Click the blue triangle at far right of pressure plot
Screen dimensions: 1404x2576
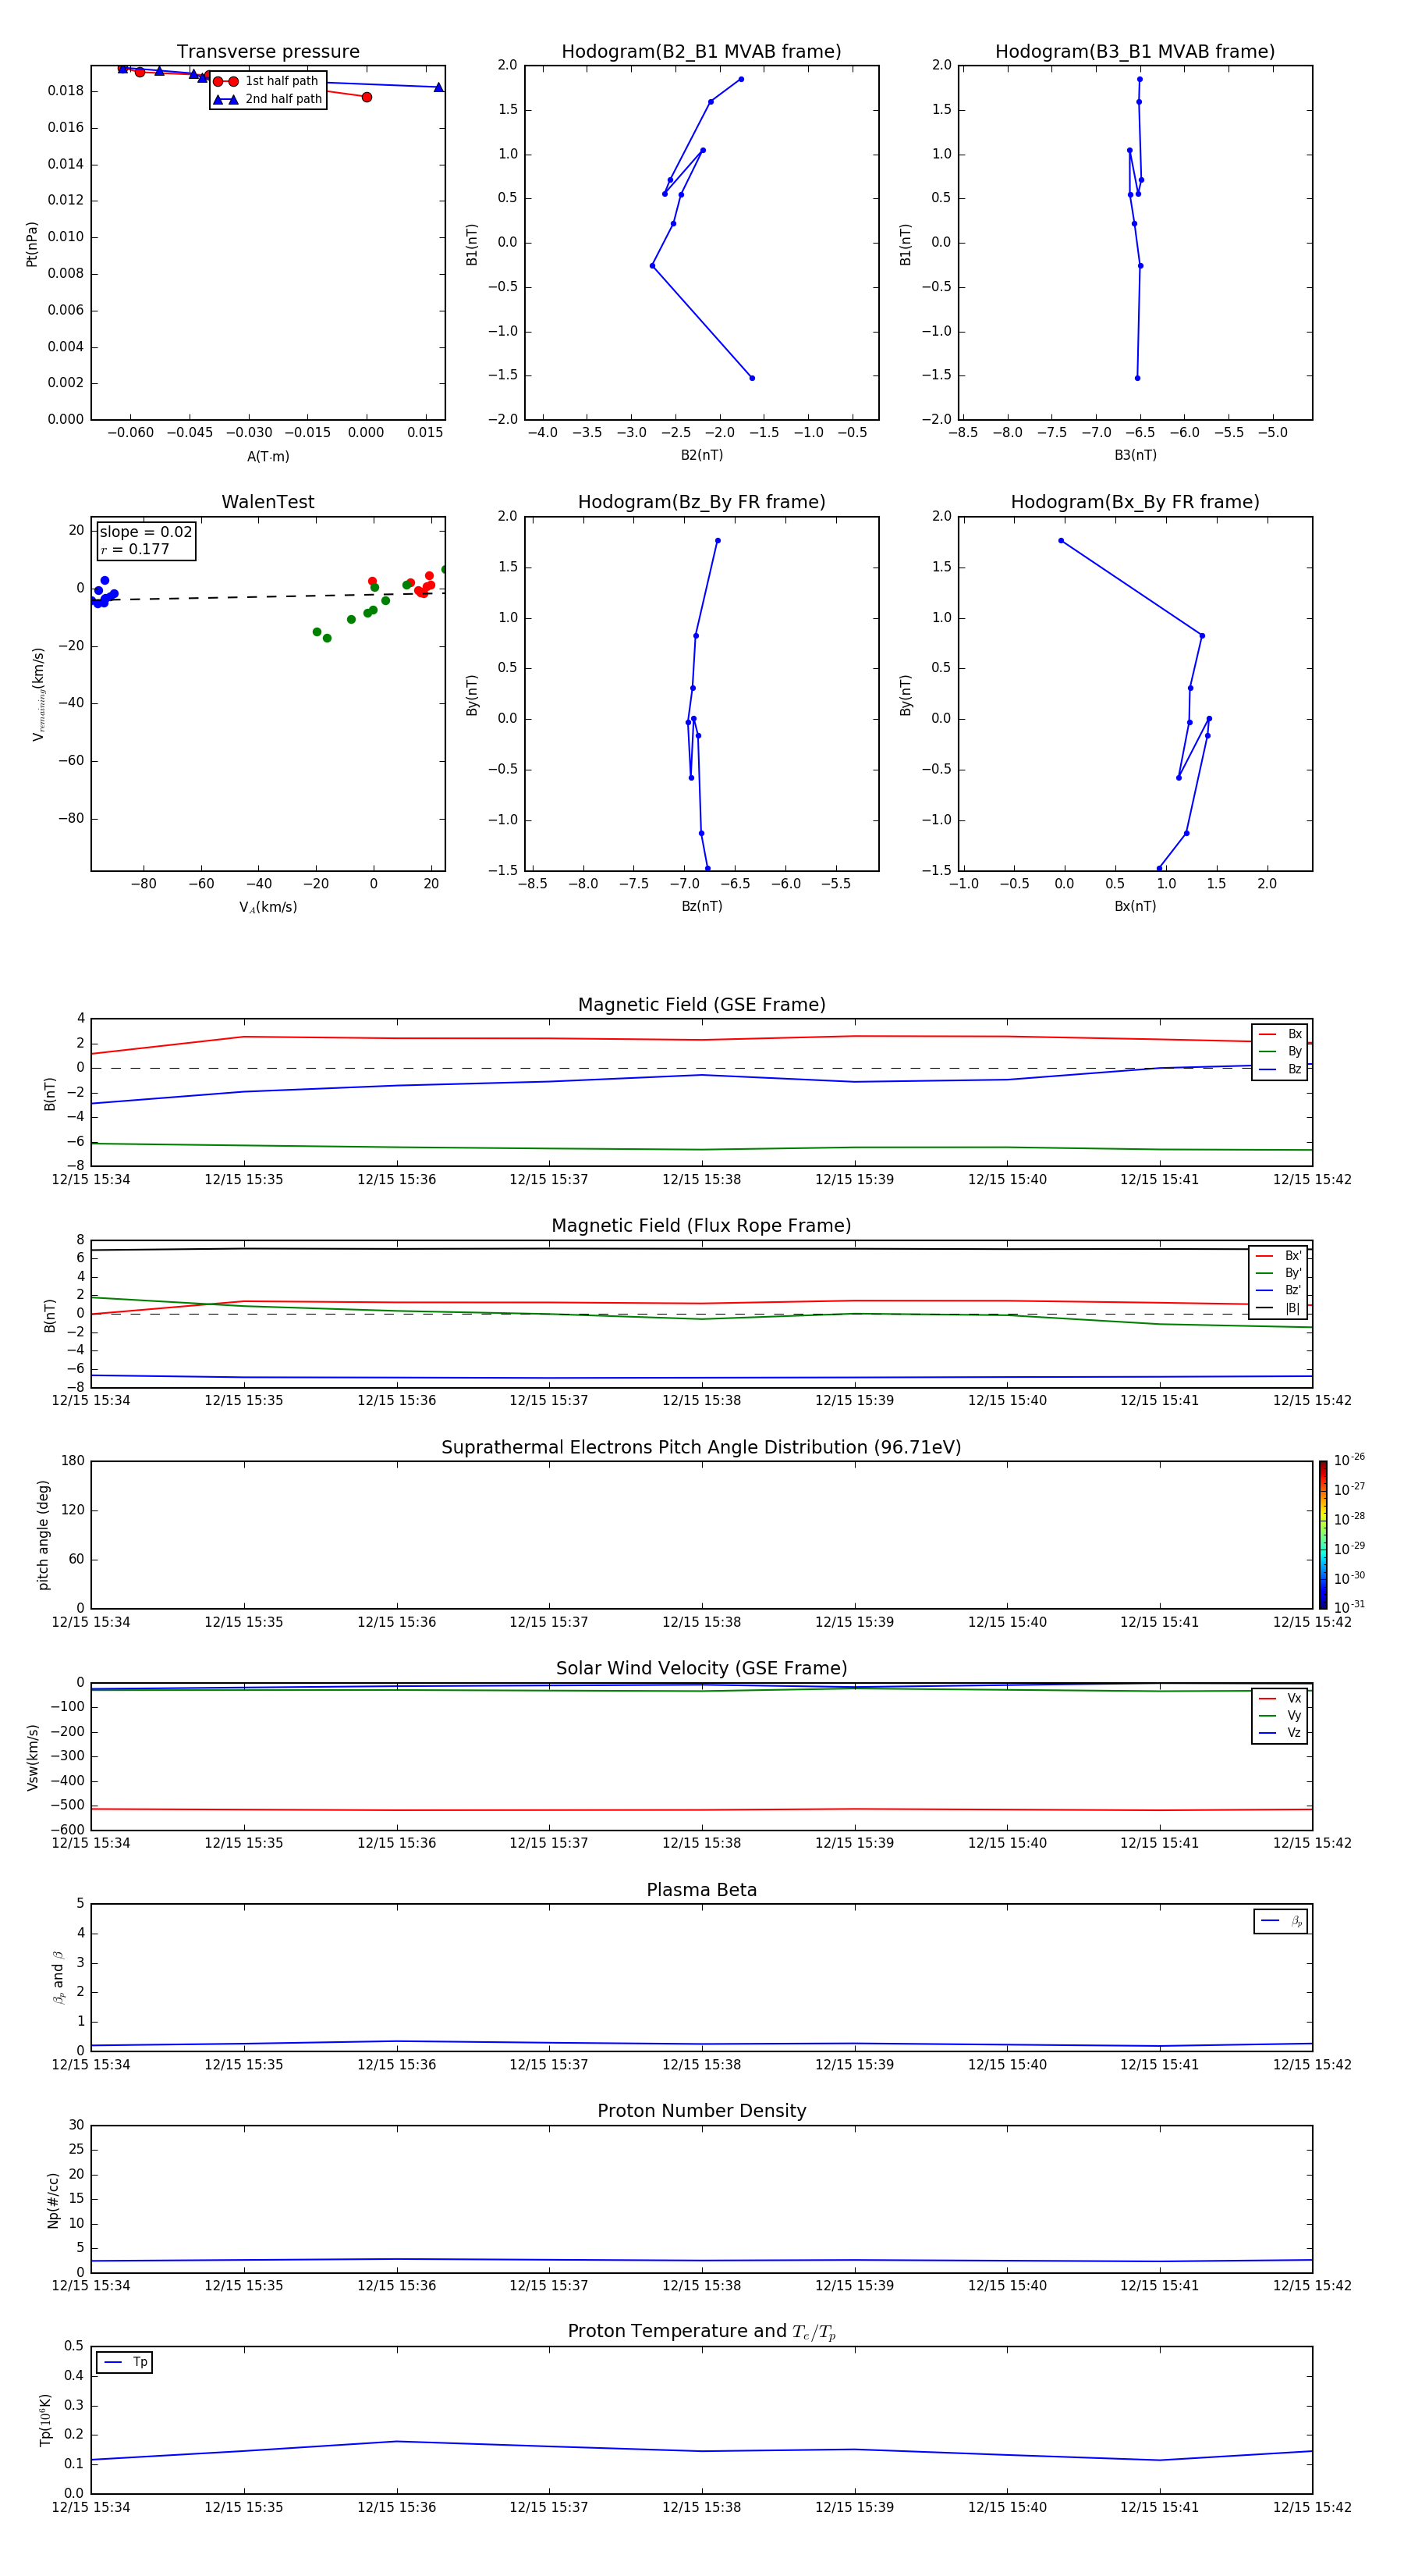tap(438, 87)
